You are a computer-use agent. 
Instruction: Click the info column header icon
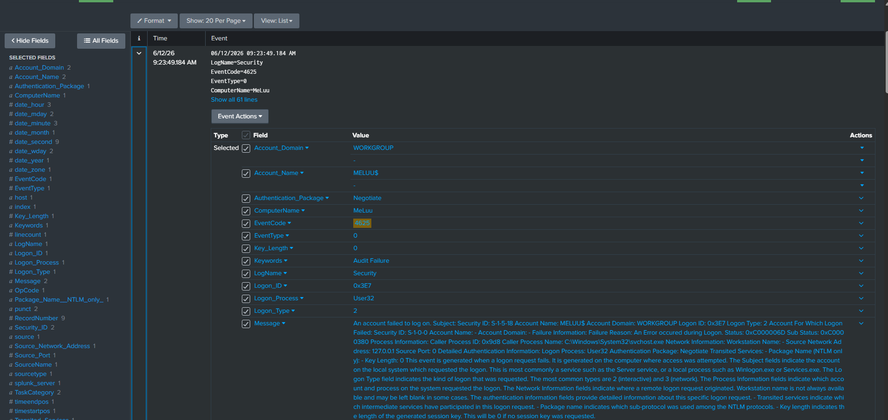pos(139,39)
